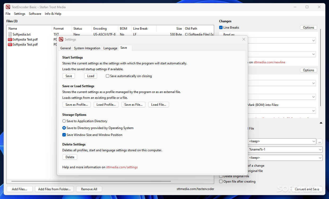Sort files by Name column header
The width and height of the screenshot is (329, 199).
click(29, 29)
